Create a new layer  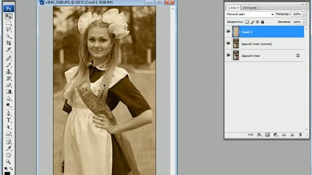[292, 135]
